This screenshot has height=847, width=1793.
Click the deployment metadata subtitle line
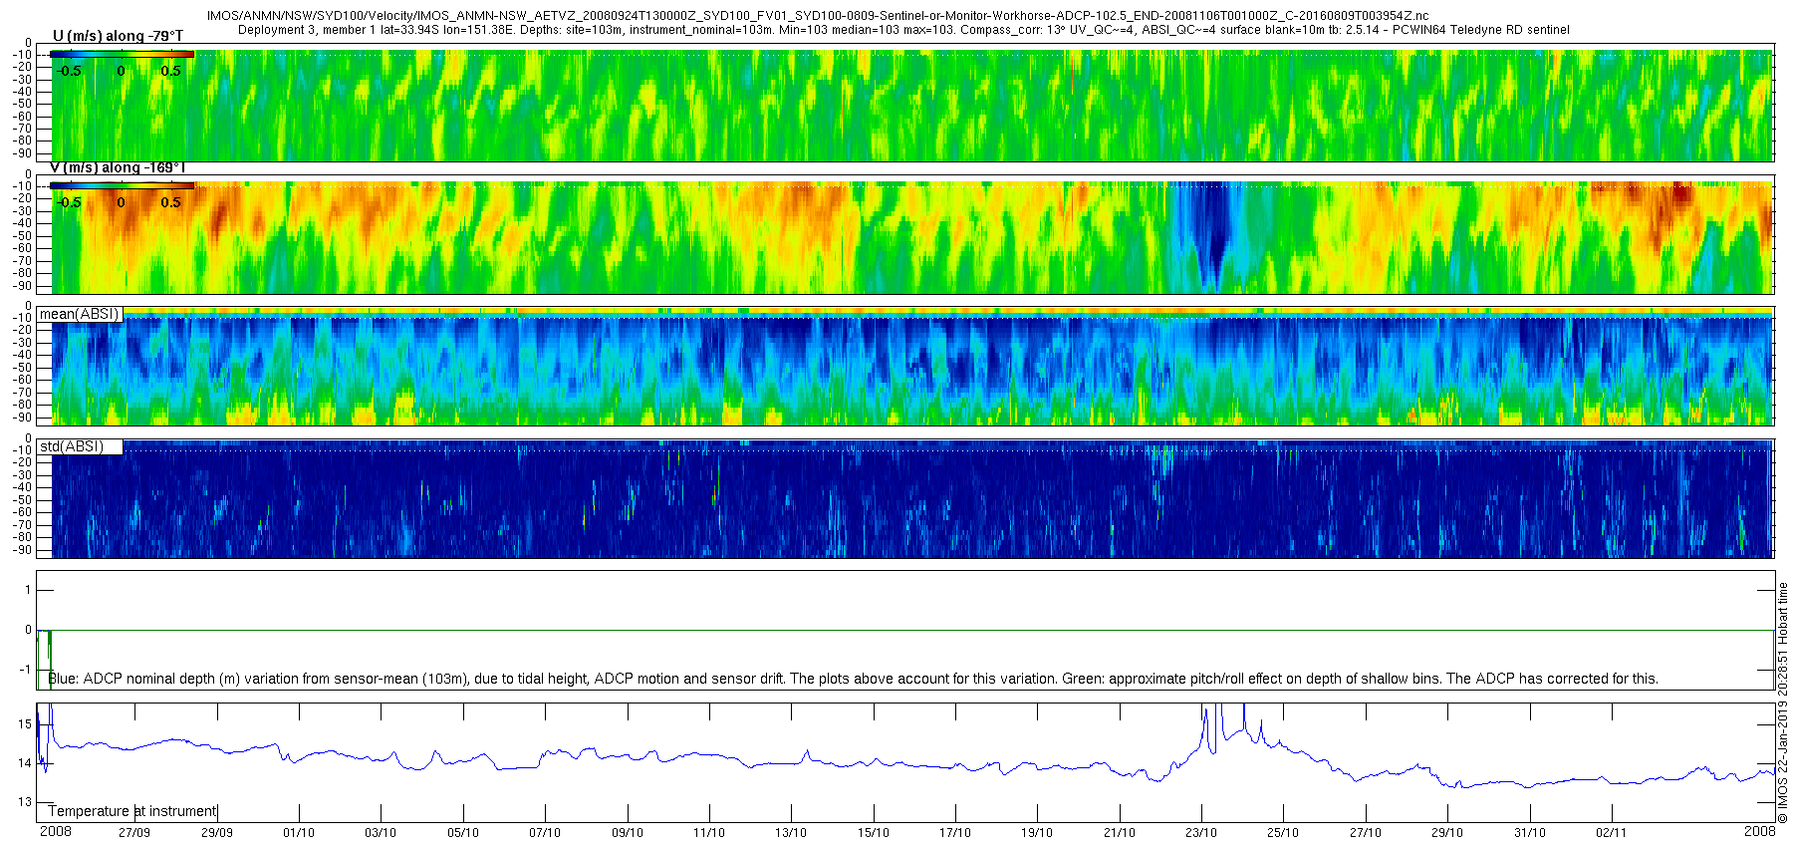coord(903,30)
